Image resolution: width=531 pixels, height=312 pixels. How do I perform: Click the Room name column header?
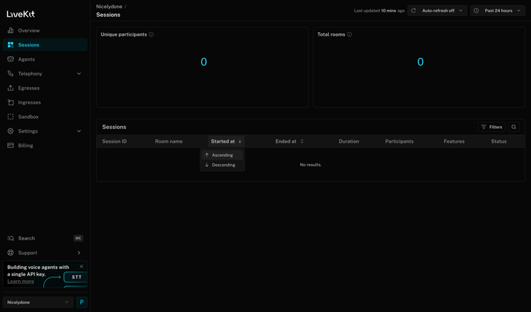click(x=169, y=141)
